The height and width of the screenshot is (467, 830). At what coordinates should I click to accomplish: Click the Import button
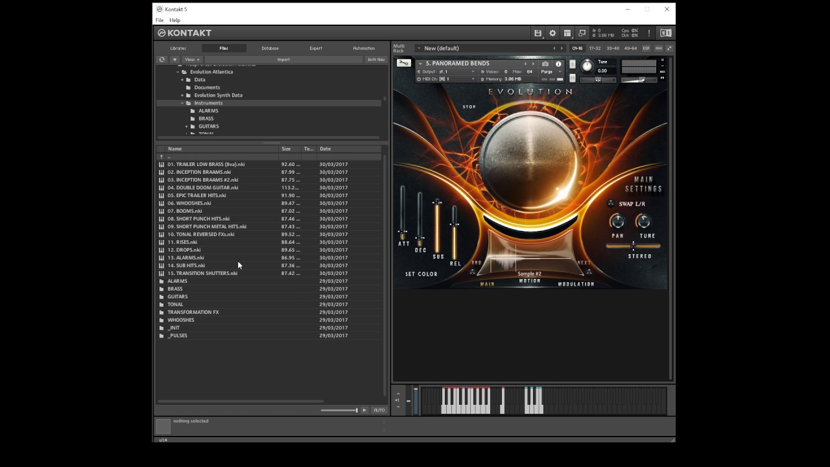283,60
